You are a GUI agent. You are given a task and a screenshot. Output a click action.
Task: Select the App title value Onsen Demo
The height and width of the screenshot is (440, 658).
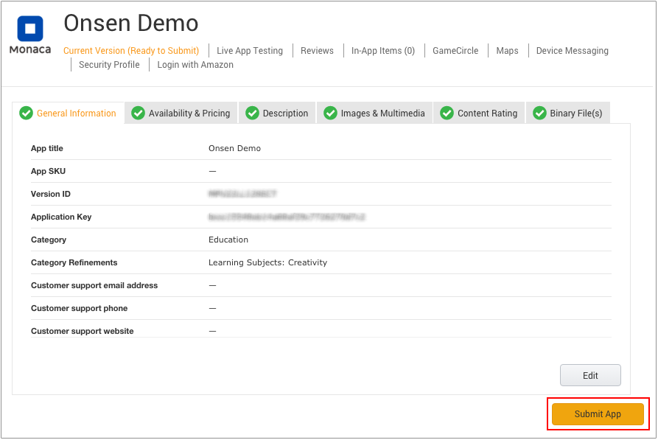coord(234,148)
